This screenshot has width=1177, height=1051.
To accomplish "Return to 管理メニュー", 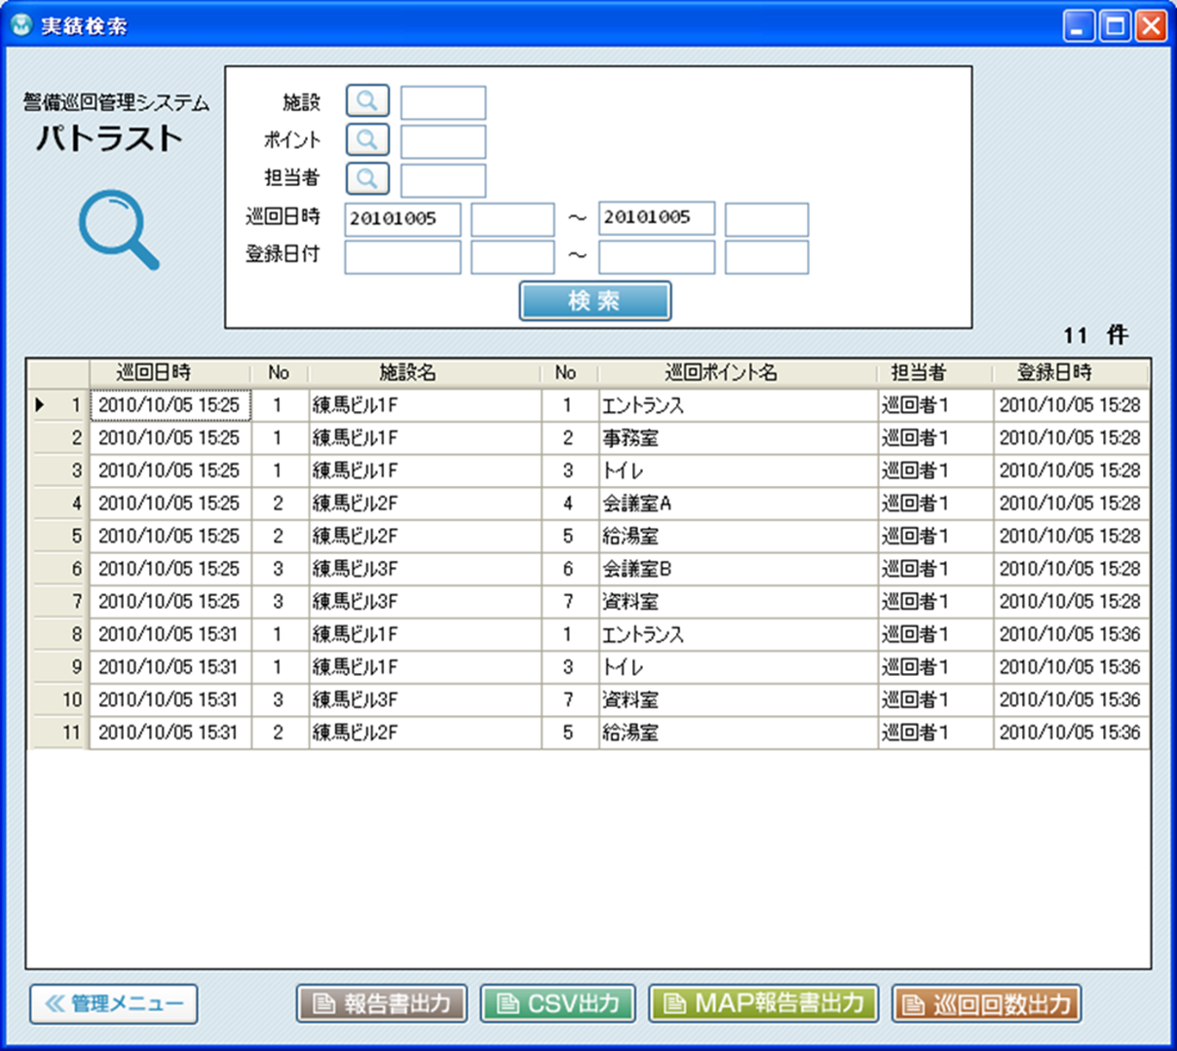I will point(114,1003).
